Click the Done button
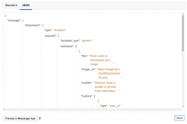This screenshot has height=124, width=187. point(180,118)
